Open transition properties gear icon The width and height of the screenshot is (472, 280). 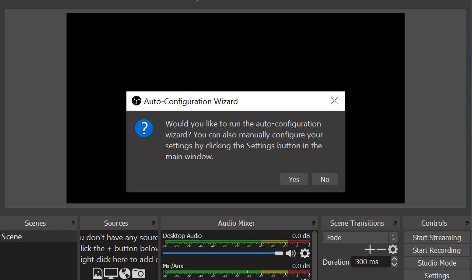[393, 249]
